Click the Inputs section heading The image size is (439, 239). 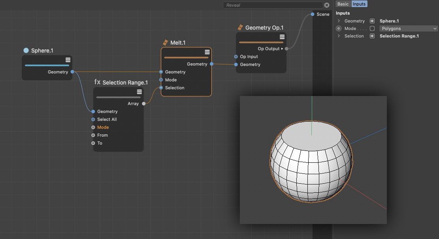pyautogui.click(x=343, y=13)
